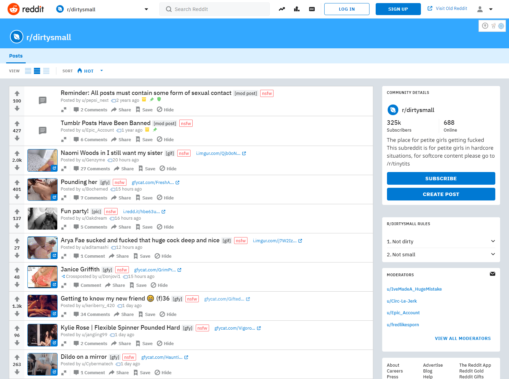
Task: Open the Advertise footer link
Action: [x=433, y=365]
